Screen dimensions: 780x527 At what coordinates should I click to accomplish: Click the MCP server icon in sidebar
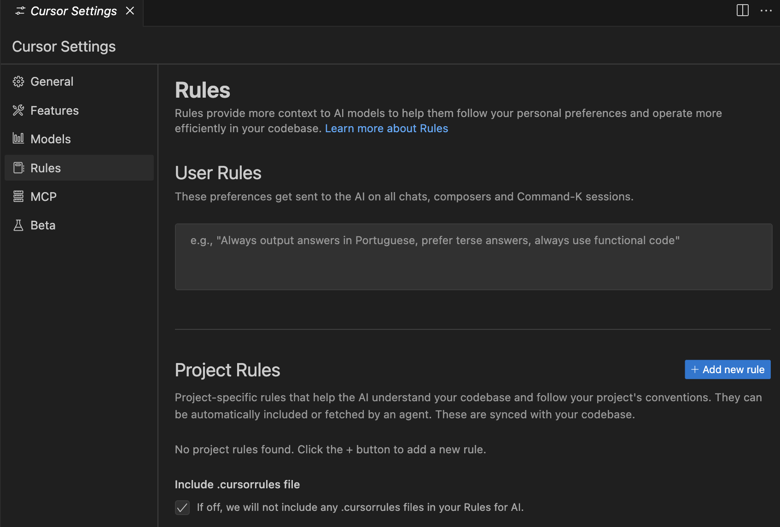click(18, 197)
